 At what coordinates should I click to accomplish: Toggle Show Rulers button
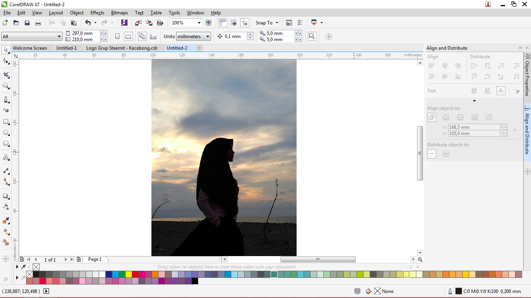(x=223, y=23)
